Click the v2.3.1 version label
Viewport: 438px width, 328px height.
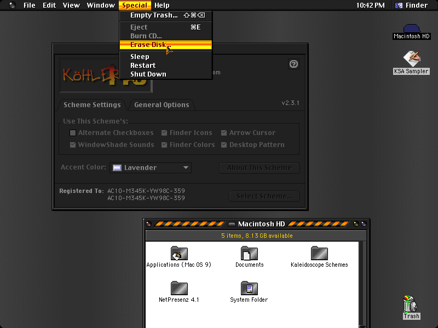click(x=291, y=103)
